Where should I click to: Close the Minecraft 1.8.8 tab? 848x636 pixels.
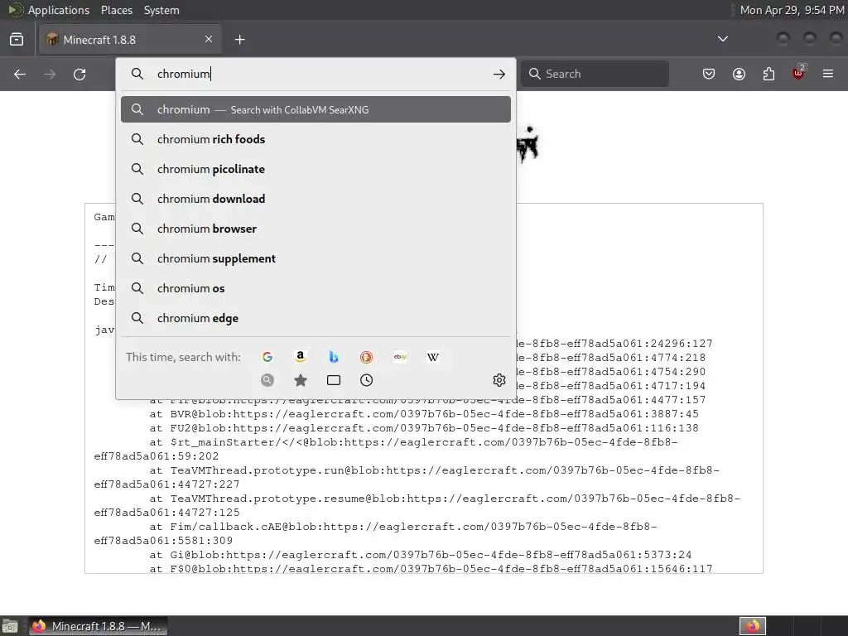click(209, 39)
